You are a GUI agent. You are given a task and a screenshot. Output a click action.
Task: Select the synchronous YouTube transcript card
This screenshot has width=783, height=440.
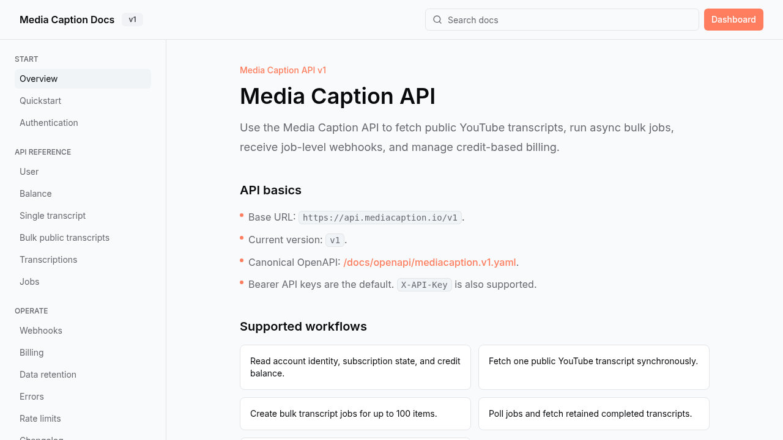(594, 367)
